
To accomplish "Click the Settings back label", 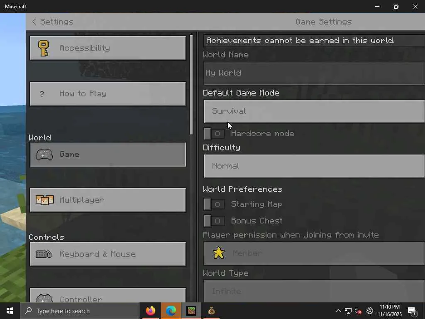I will [56, 22].
